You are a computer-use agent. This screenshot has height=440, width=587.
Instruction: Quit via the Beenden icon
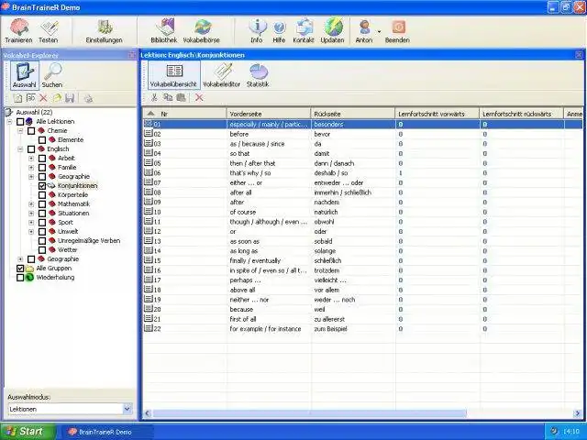tap(397, 30)
